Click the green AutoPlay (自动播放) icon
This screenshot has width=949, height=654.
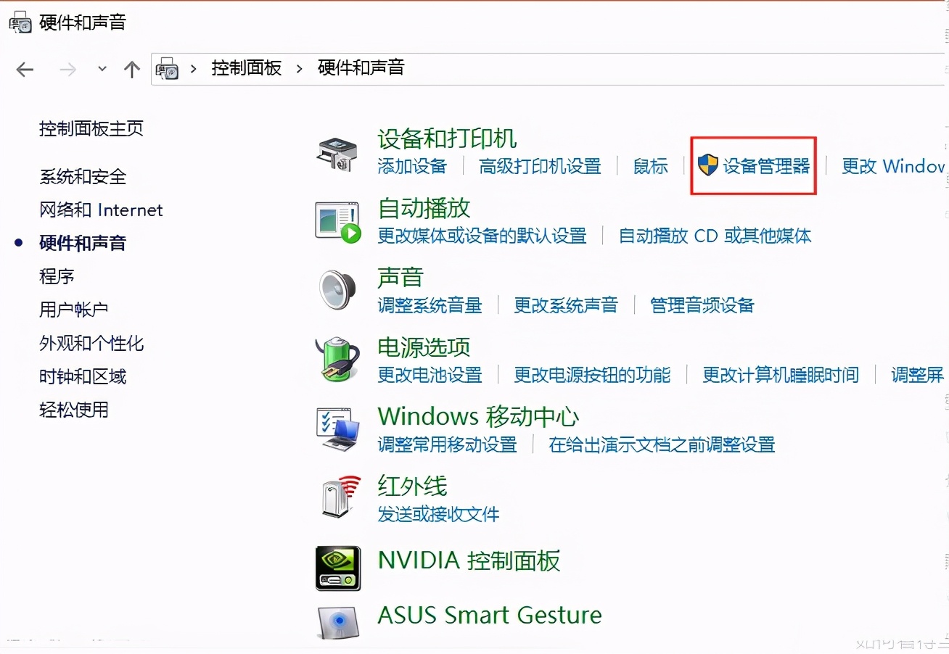tap(337, 221)
